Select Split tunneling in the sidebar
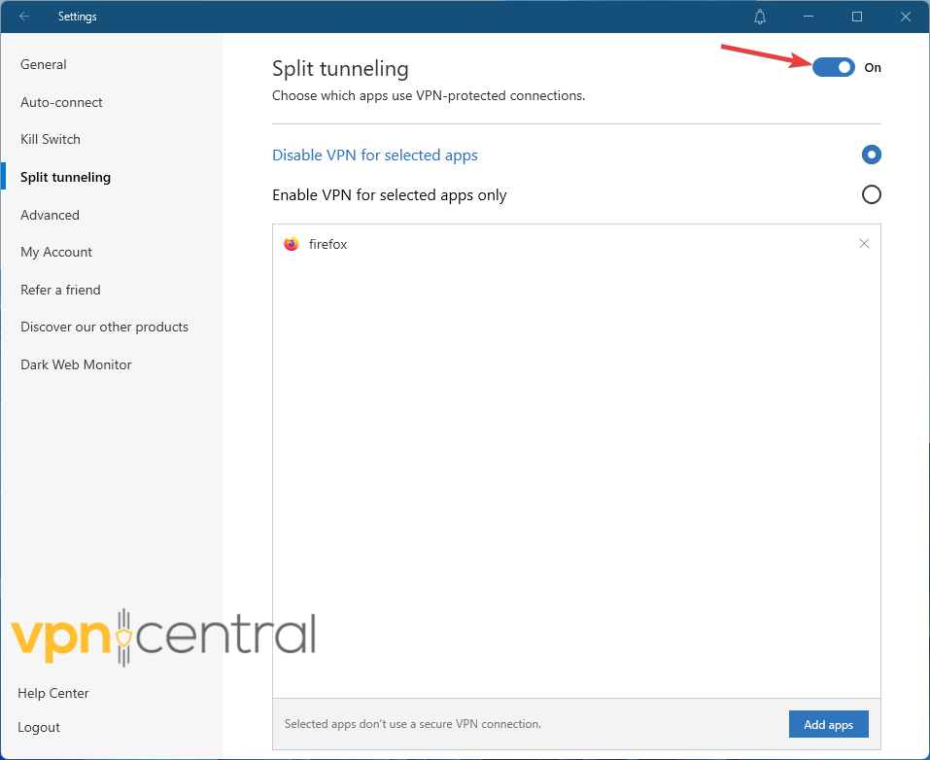This screenshot has width=930, height=760. point(65,177)
